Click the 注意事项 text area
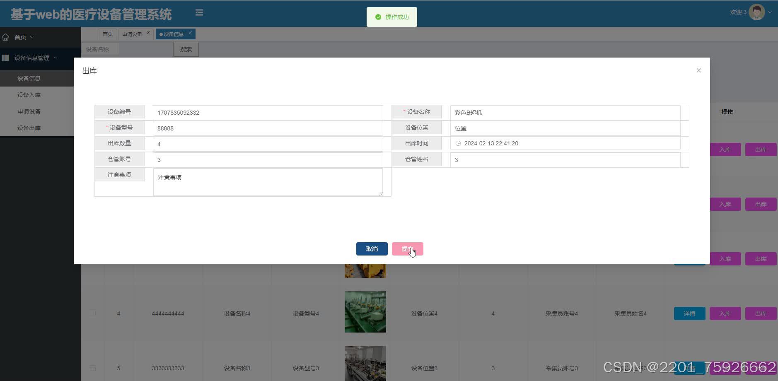Viewport: 778px width, 381px height. click(x=268, y=182)
